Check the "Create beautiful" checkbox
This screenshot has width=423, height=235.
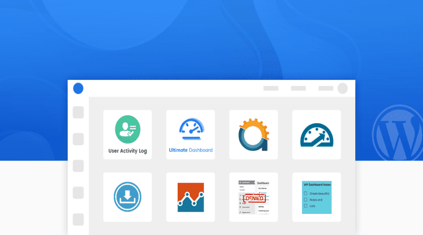click(x=306, y=193)
